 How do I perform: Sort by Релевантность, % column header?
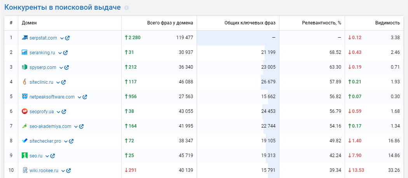tap(321, 23)
